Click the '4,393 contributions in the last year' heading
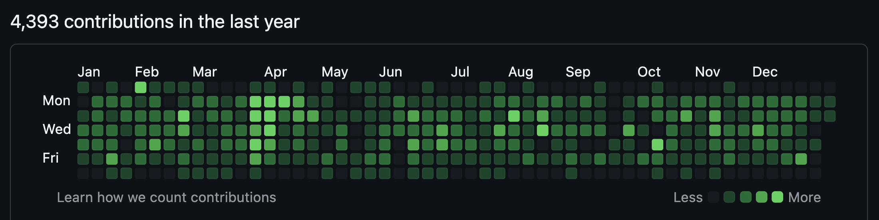 pos(155,22)
